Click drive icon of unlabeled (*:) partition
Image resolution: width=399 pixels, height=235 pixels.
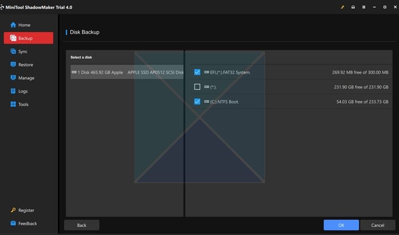coord(206,87)
